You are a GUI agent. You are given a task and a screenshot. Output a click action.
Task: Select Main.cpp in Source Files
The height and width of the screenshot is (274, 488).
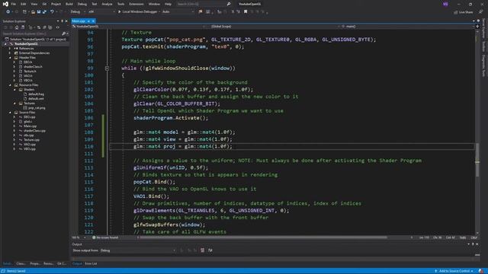coord(30,126)
